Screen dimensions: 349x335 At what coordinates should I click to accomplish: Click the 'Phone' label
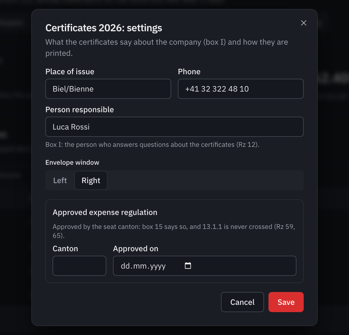click(189, 72)
